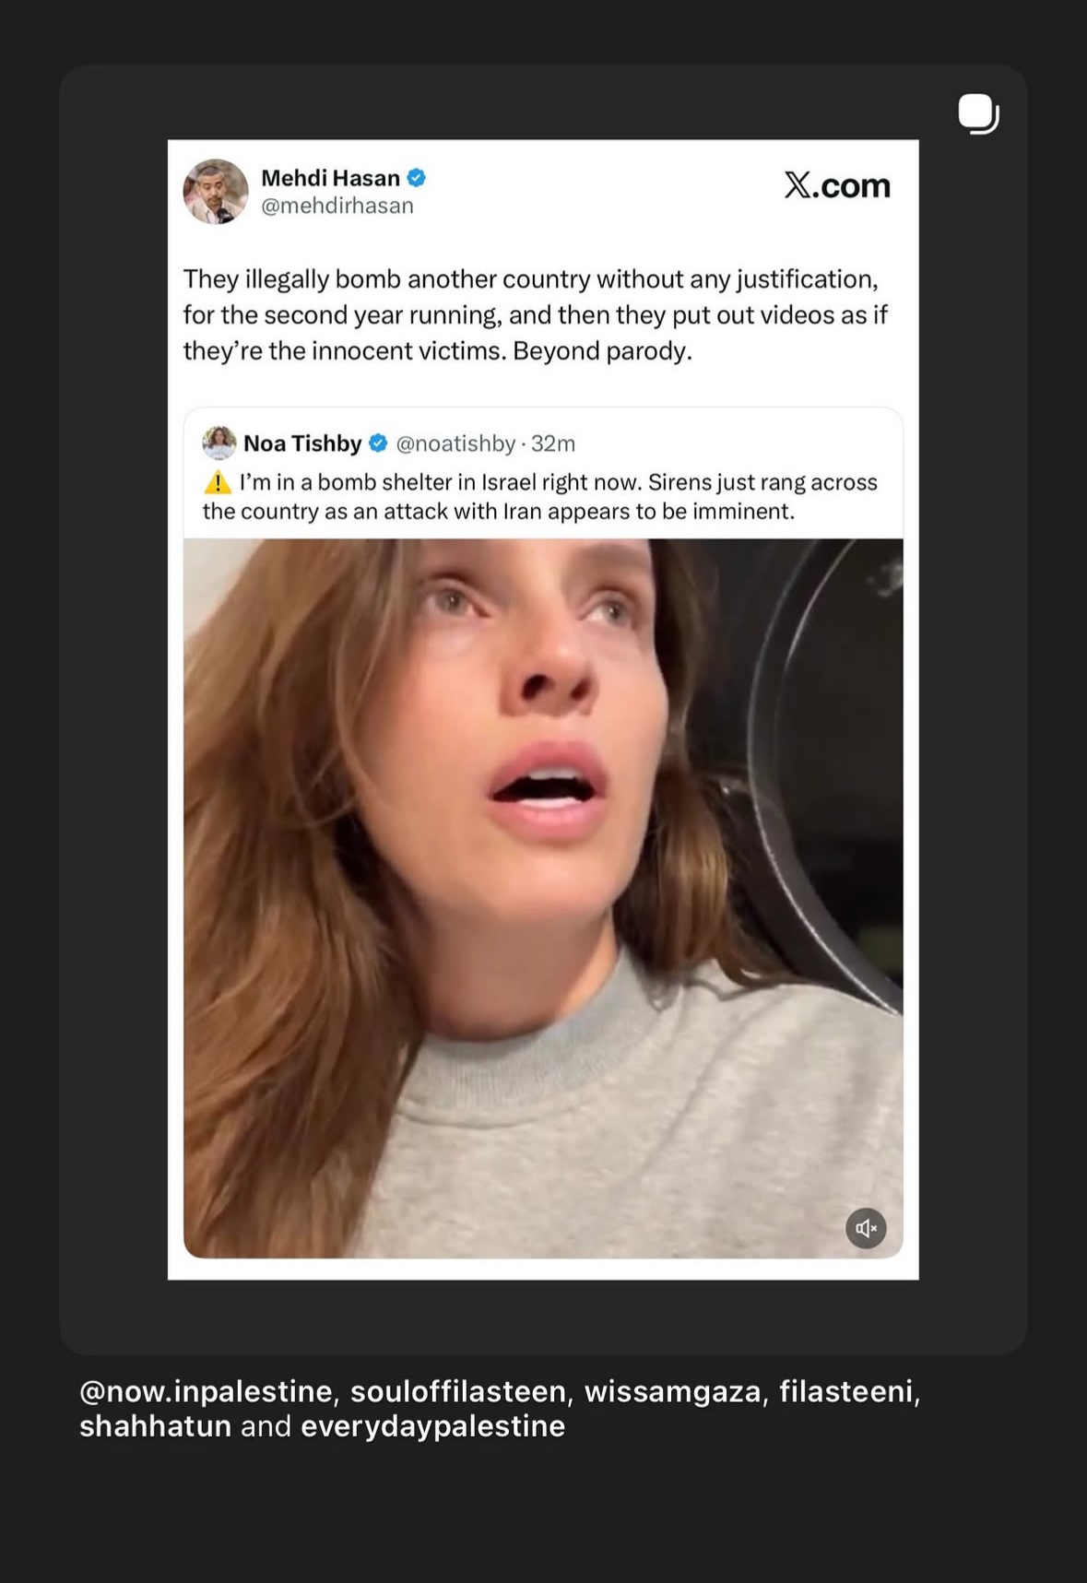
Task: Click the yellow warning emoji icon
Action: pyautogui.click(x=218, y=482)
